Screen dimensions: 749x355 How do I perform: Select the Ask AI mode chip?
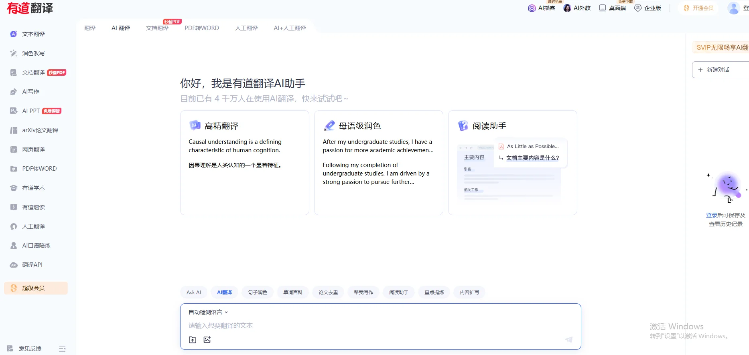[x=194, y=292]
